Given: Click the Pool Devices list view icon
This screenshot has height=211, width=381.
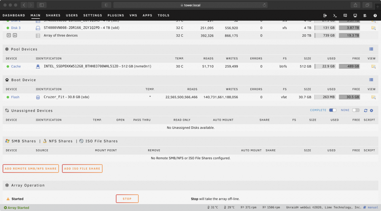Looking at the screenshot, I should [x=371, y=49].
